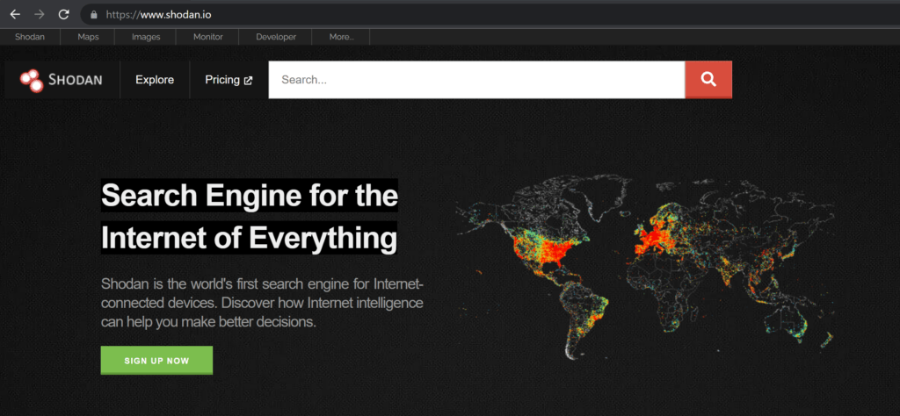900x416 pixels.
Task: Open the Shodan item in top bar
Action: coord(30,37)
